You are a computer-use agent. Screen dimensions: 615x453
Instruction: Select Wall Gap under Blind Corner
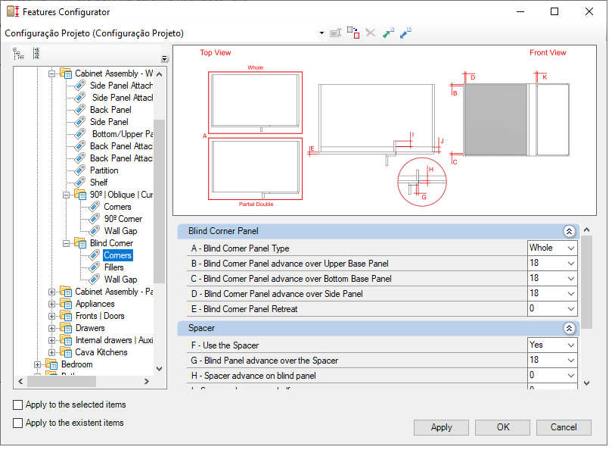(x=121, y=280)
